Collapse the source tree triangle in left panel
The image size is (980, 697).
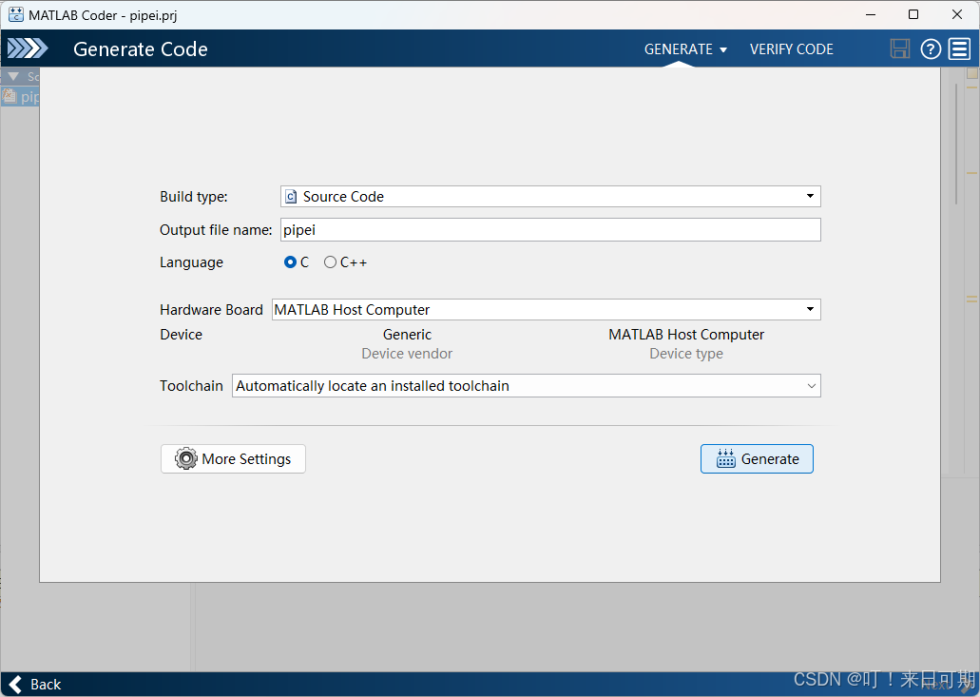point(13,76)
